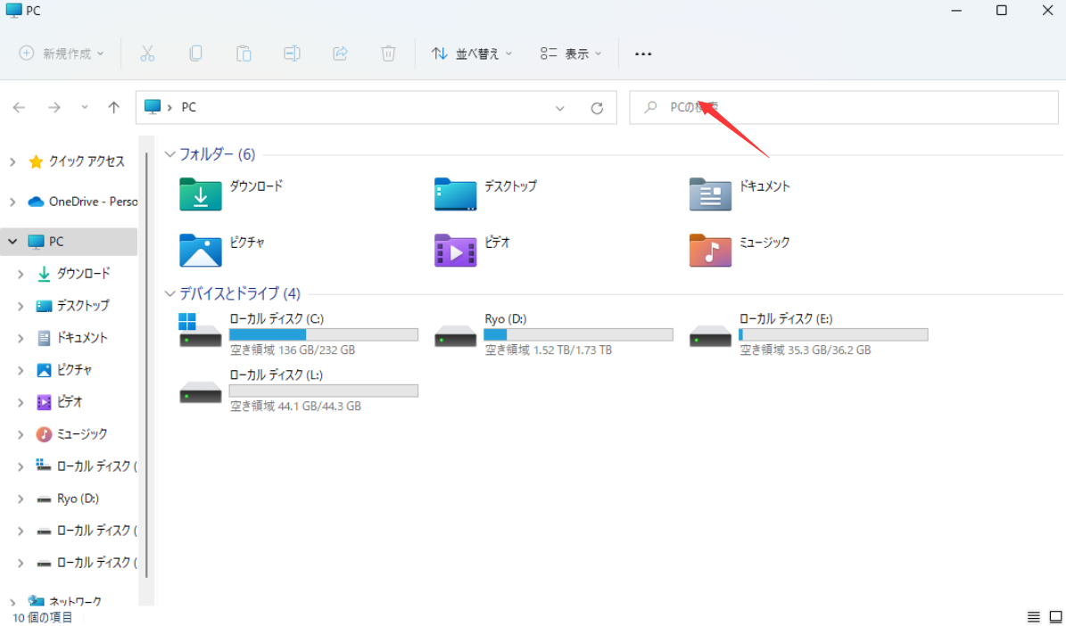Click the Back navigation arrow
The image size is (1066, 626).
(x=19, y=107)
